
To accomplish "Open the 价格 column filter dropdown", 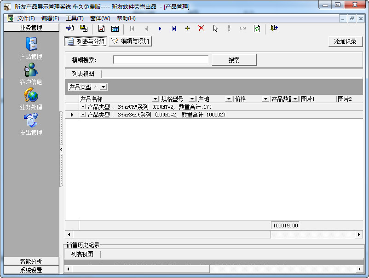I will click(265, 99).
